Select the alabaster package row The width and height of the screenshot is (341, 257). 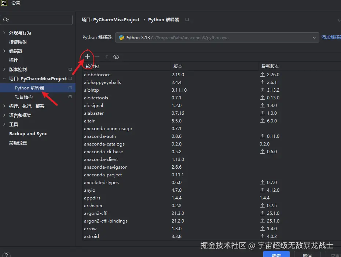click(x=212, y=113)
